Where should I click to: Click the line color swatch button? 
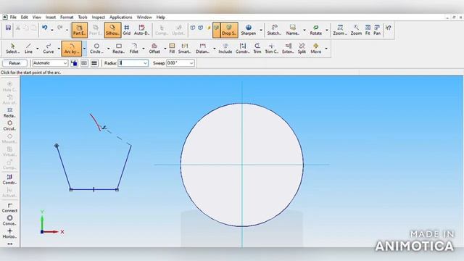coord(74,63)
